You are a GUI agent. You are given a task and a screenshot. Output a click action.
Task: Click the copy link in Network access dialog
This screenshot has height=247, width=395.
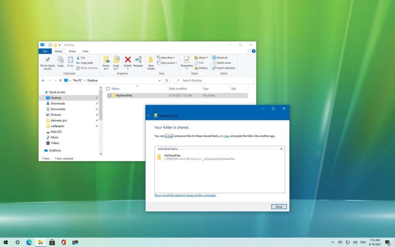[x=226, y=136]
